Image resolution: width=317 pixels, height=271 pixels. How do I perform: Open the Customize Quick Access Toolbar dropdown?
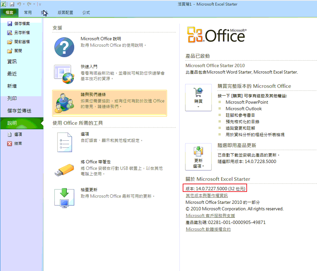40,4
